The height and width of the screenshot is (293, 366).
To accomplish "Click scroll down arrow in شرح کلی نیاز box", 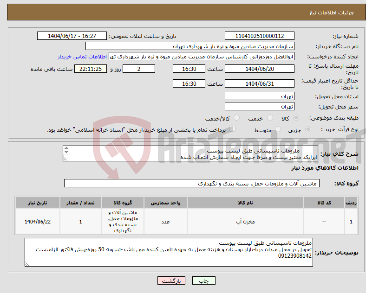I will [x=66, y=152].
